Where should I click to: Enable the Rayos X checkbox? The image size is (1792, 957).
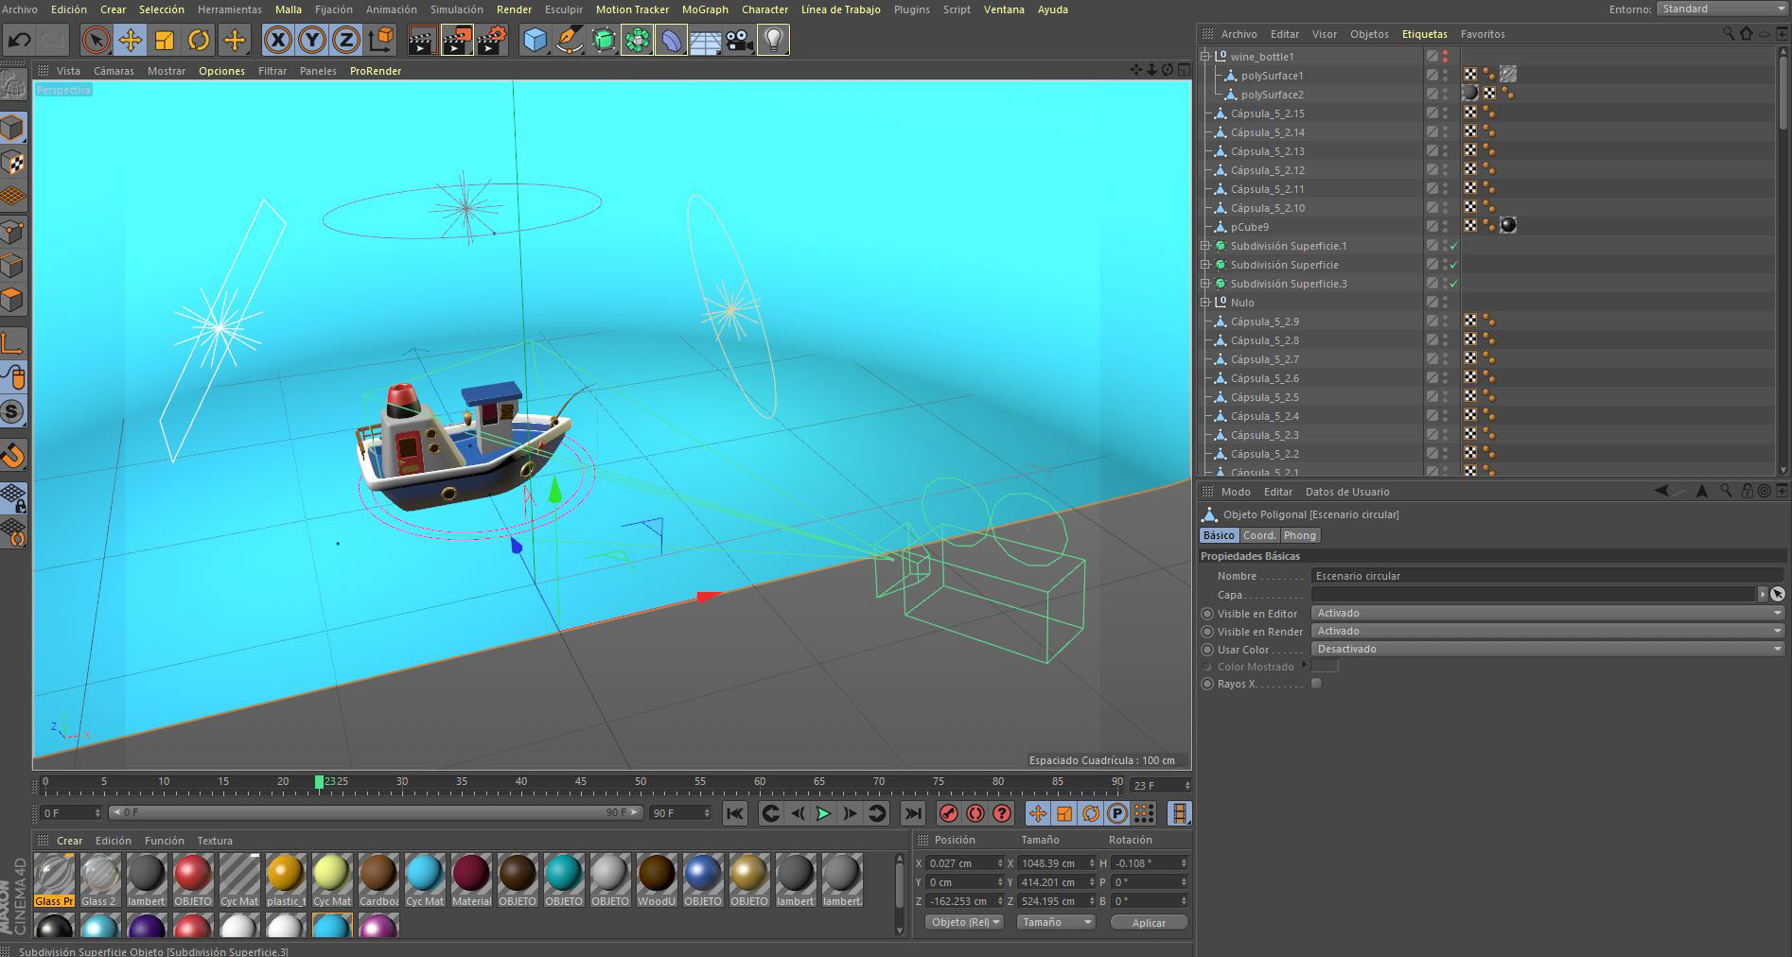pos(1316,684)
